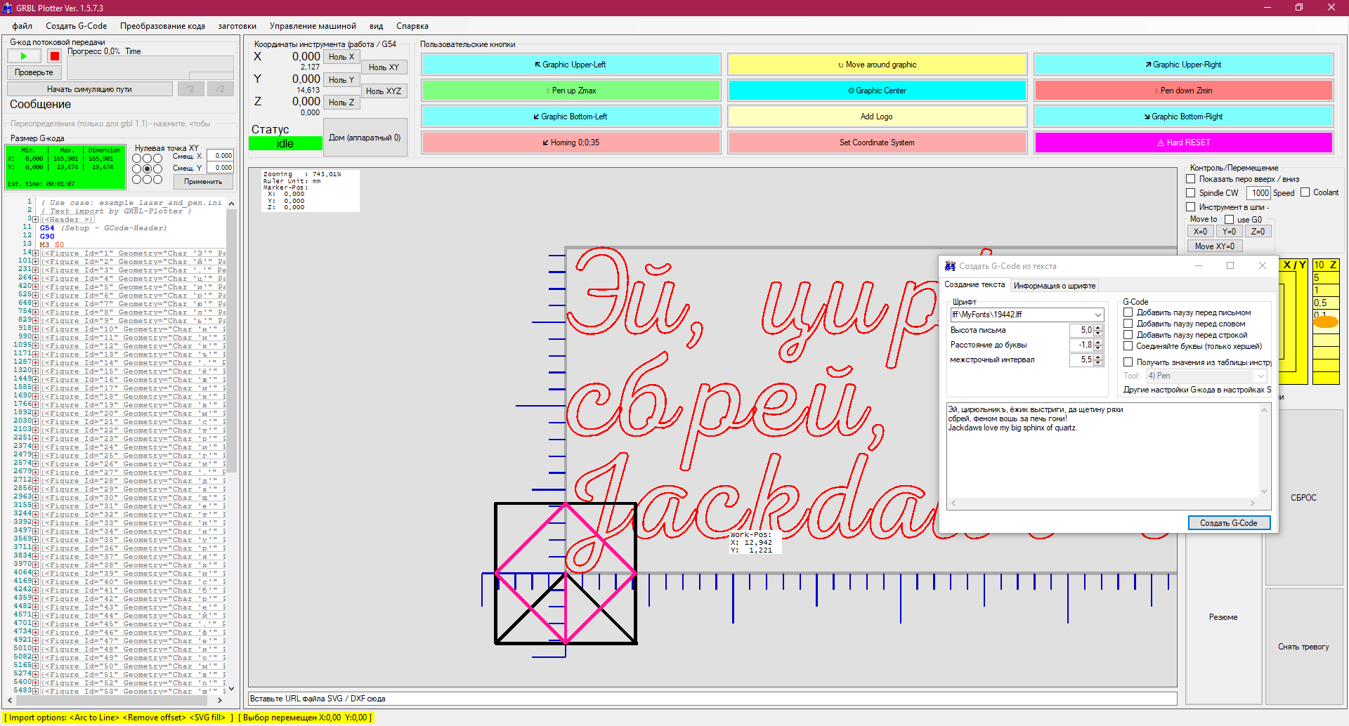Click the Pen down Zmin button
The height and width of the screenshot is (726, 1349).
[1183, 91]
